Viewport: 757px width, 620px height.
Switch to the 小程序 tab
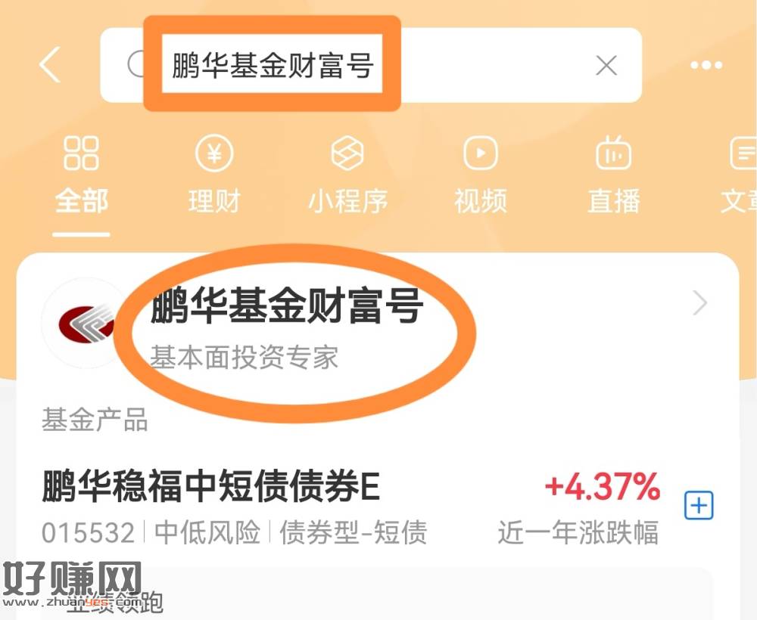(347, 201)
